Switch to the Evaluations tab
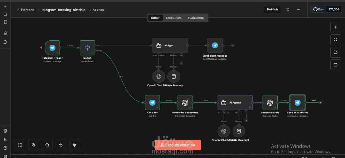This screenshot has height=158, width=345. click(196, 18)
